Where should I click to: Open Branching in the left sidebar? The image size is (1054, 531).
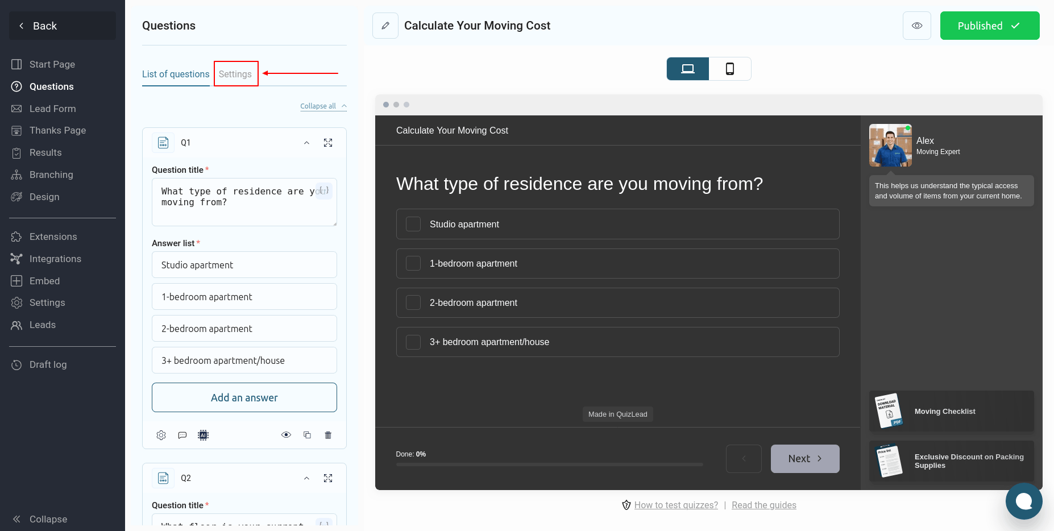(51, 175)
